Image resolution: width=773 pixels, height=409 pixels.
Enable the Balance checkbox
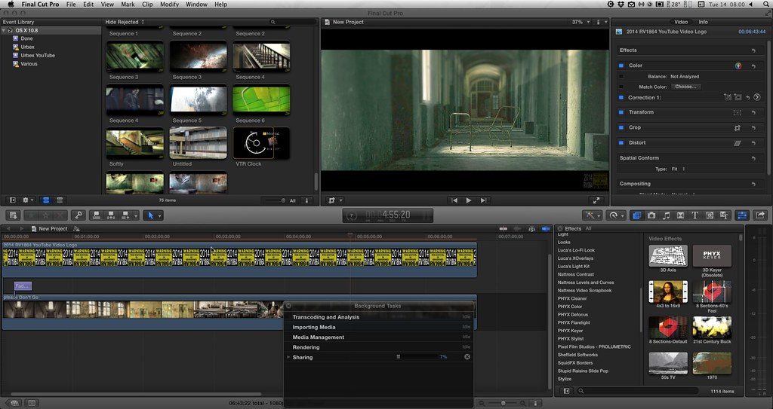tap(621, 76)
